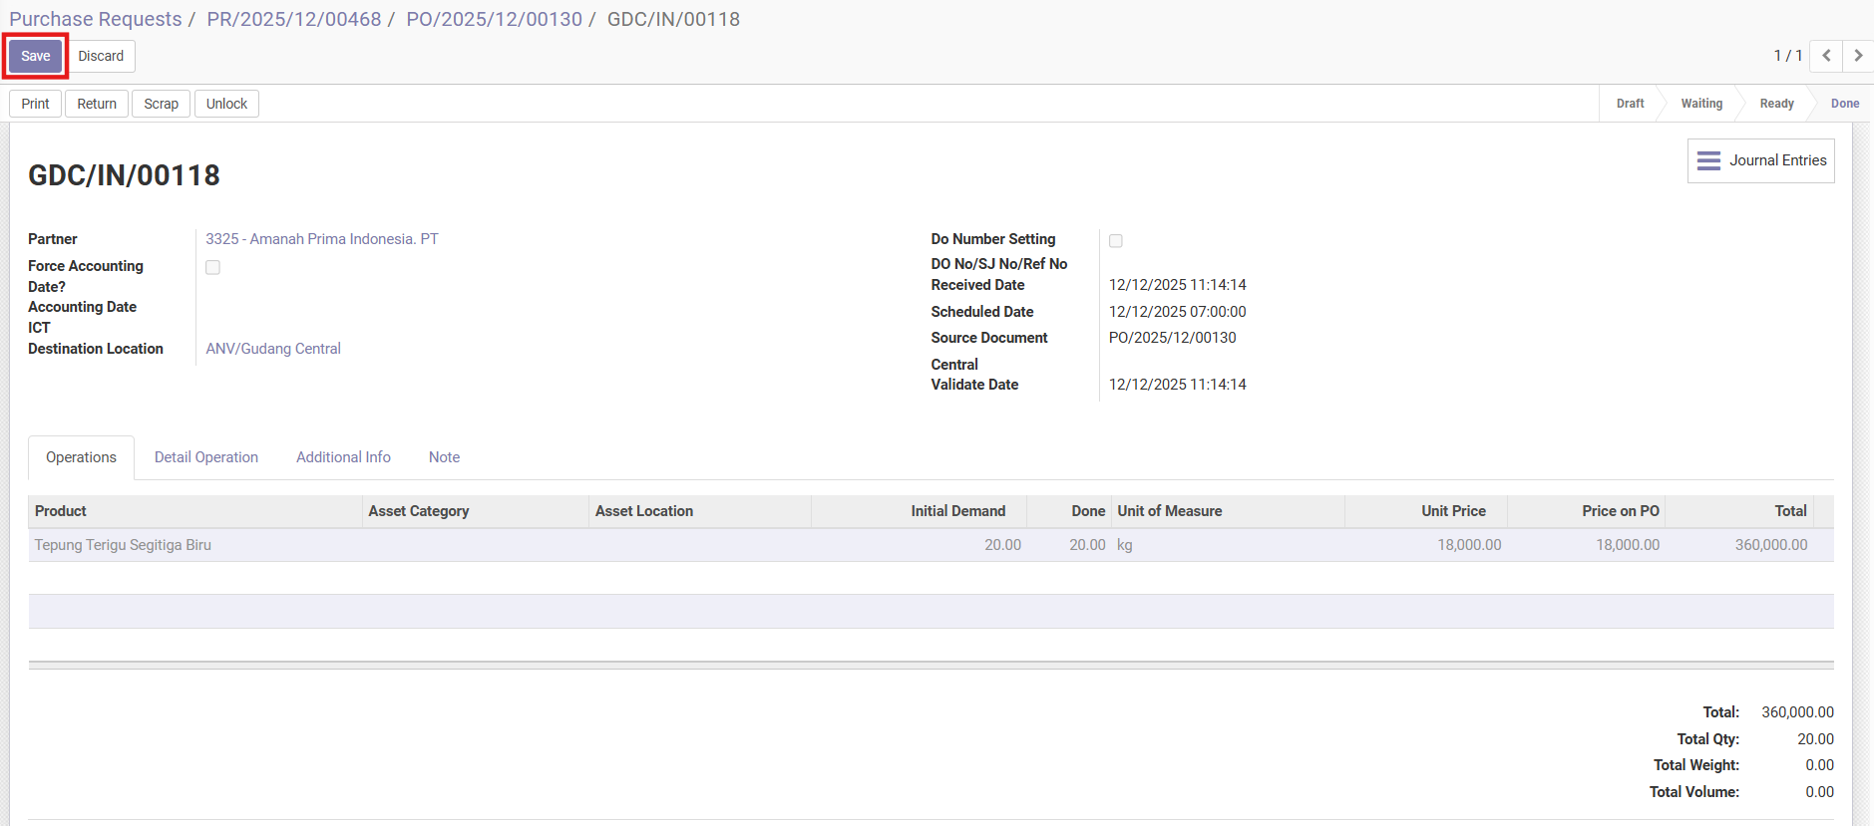The height and width of the screenshot is (826, 1874).
Task: Discard the current changes
Action: [x=101, y=56]
